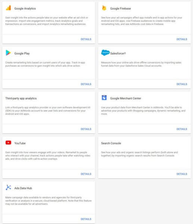View DETAILS of Salesforce card
Viewport: 193px width, 224px height.
(x=182, y=84)
